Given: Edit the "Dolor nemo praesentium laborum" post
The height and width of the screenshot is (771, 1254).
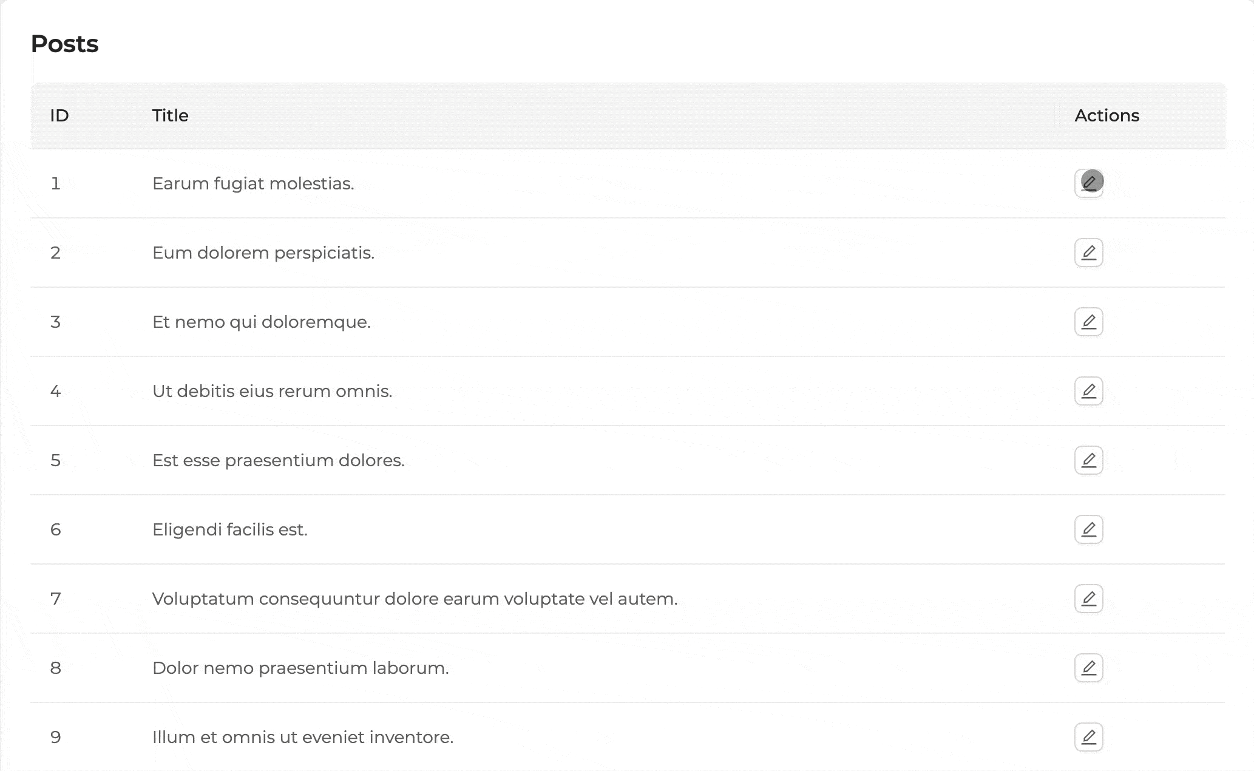Looking at the screenshot, I should click(x=1088, y=668).
